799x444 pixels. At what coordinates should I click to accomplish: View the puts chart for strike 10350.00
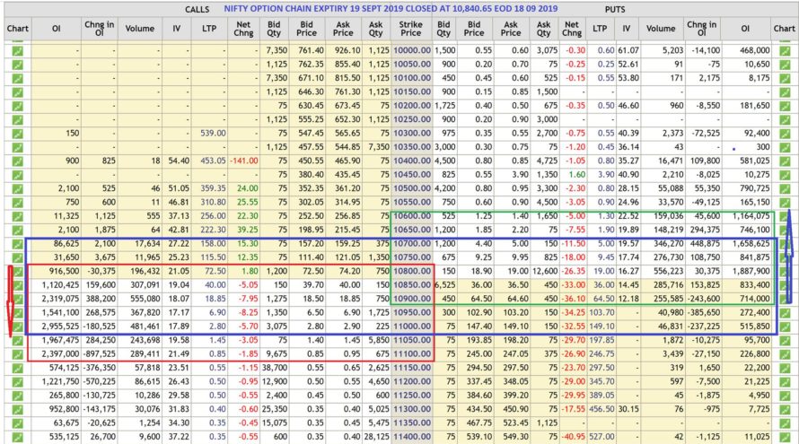(x=785, y=147)
